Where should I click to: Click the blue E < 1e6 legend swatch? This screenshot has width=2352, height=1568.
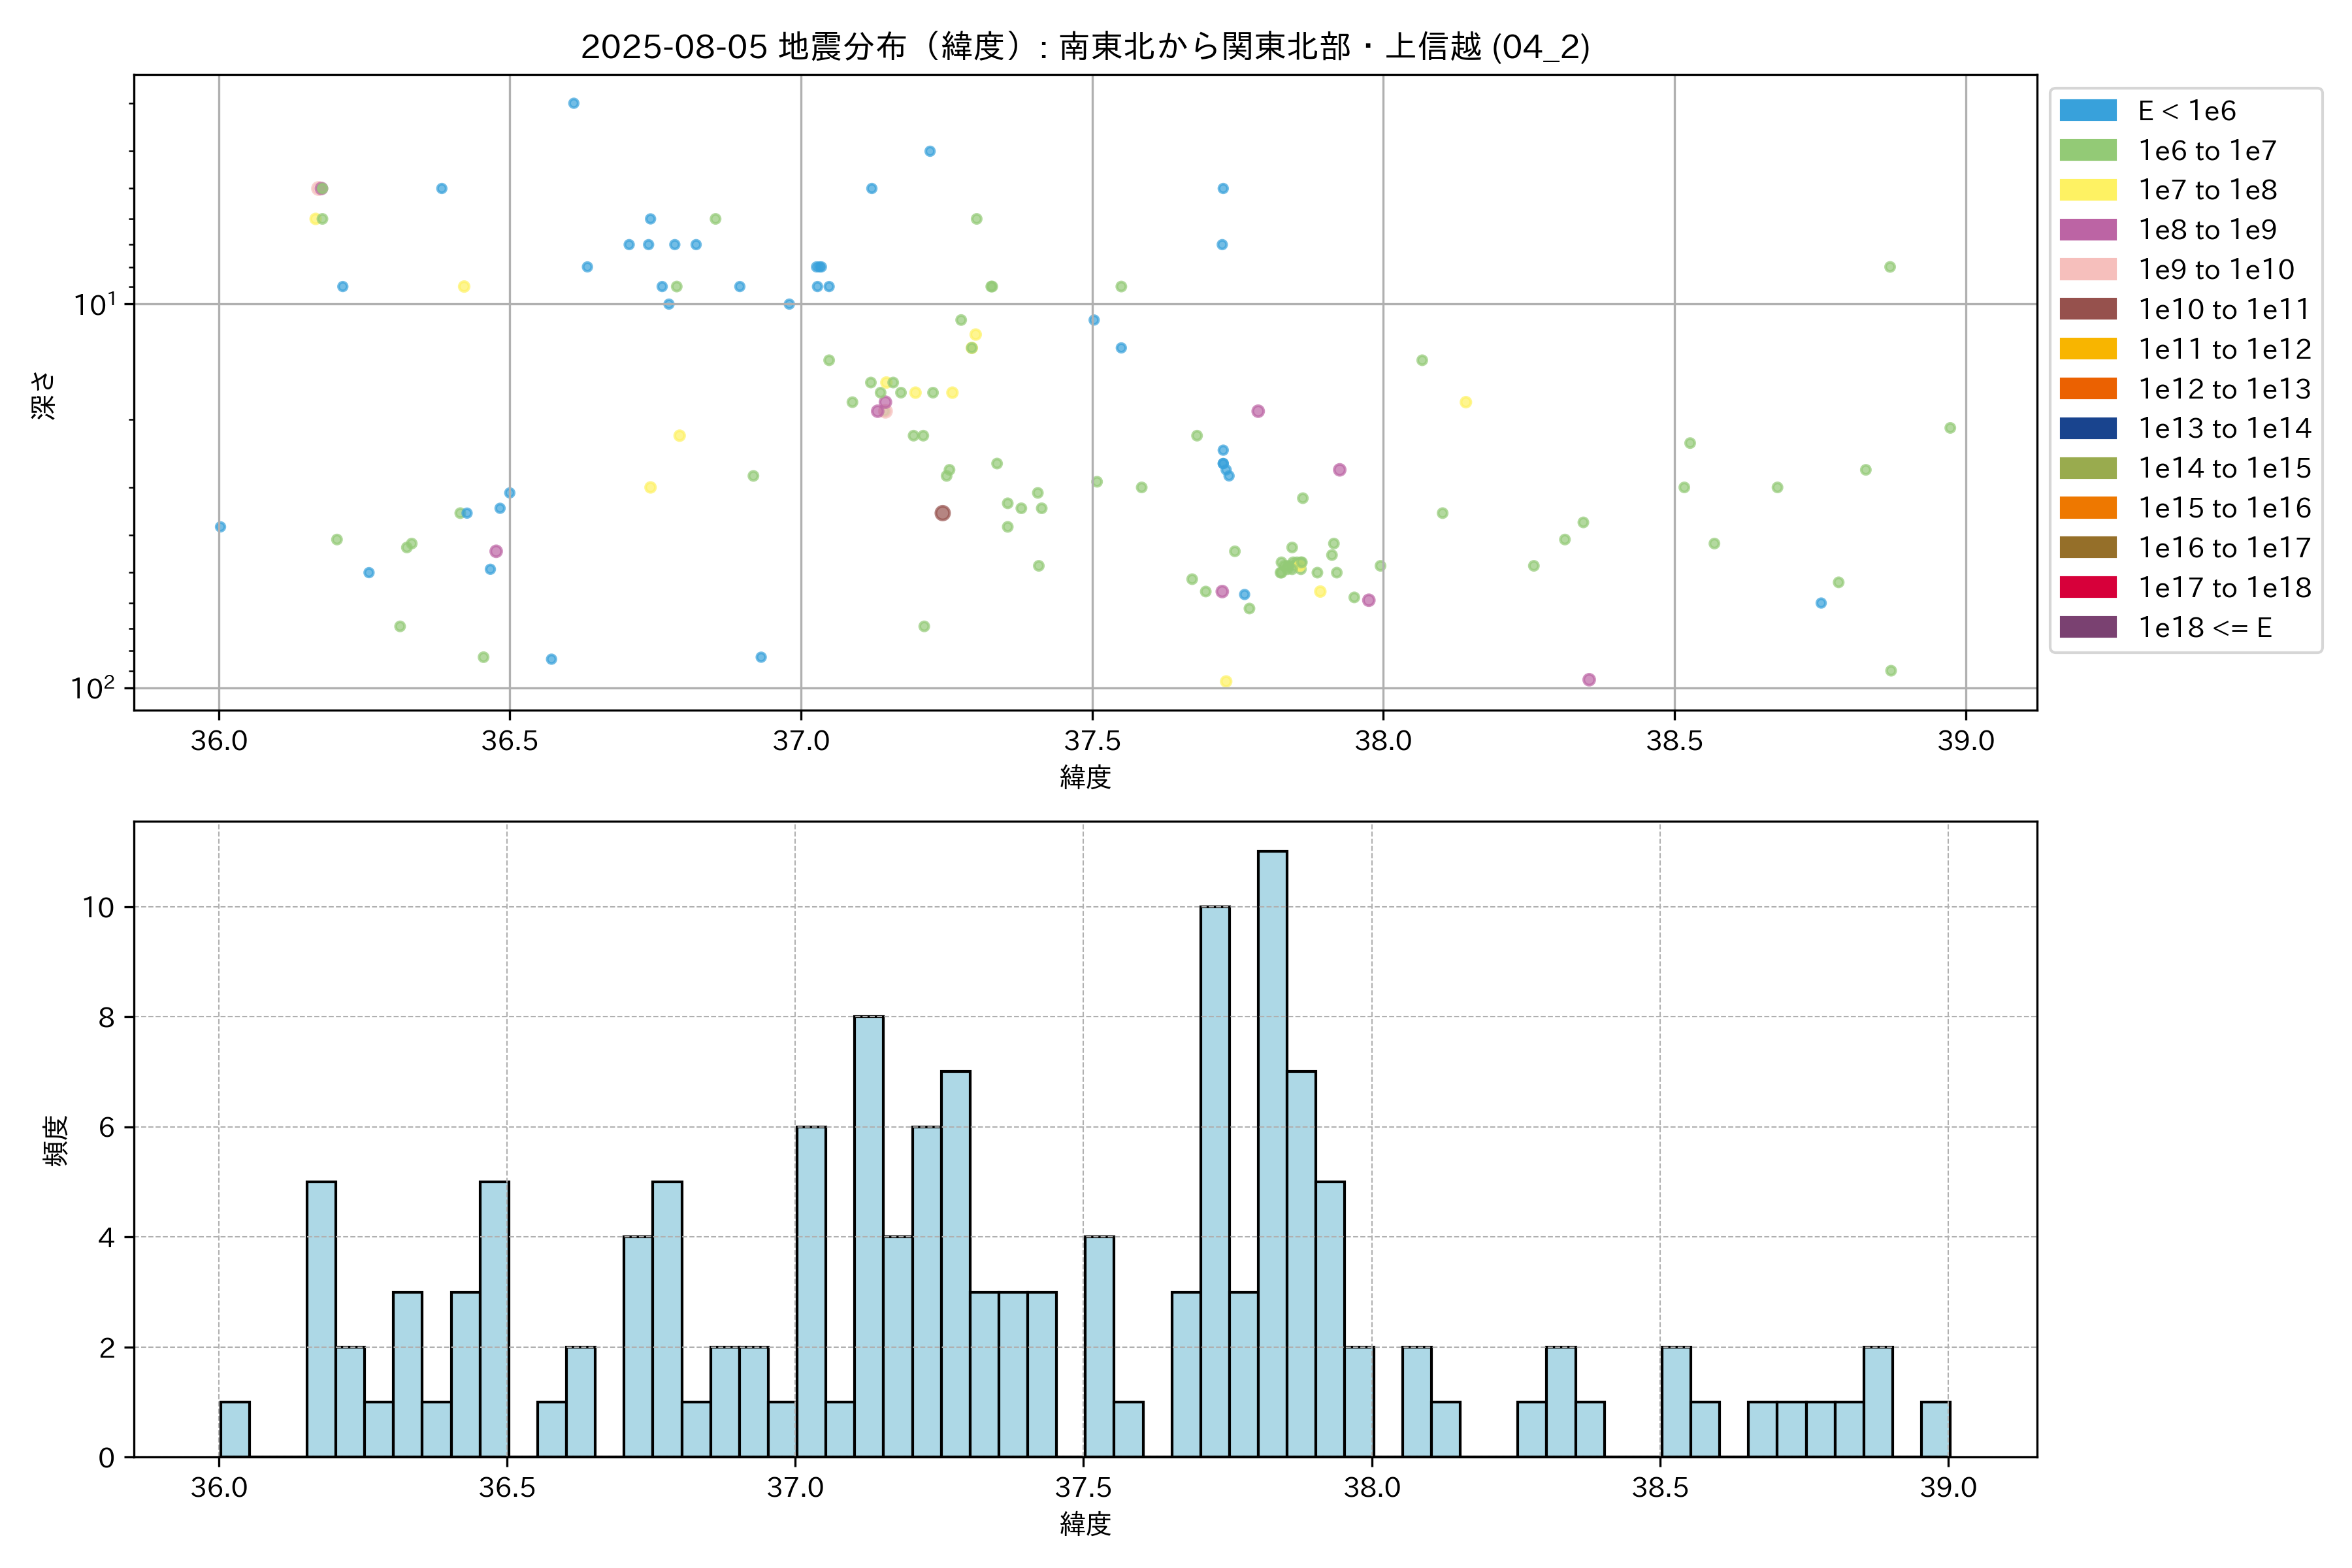tap(2087, 111)
